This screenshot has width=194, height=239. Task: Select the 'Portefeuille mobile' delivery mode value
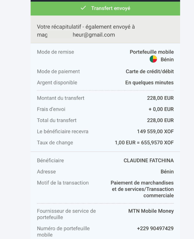[x=152, y=52]
